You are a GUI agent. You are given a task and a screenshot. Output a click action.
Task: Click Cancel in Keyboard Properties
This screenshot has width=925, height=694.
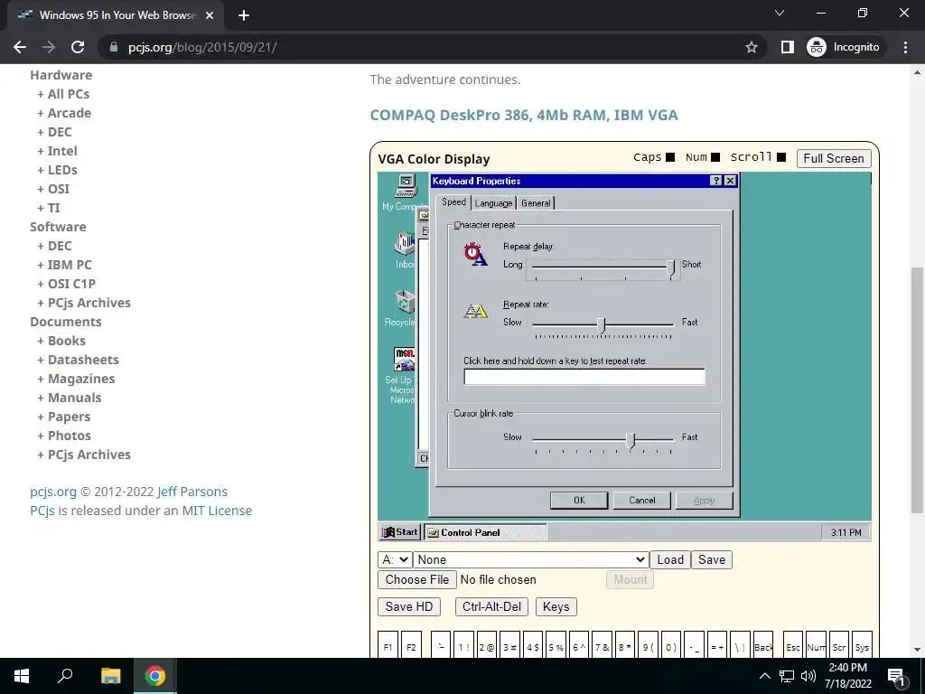tap(642, 501)
